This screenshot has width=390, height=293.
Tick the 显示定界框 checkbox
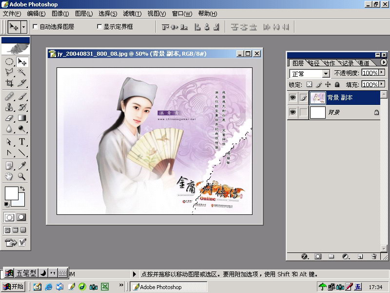[100, 27]
